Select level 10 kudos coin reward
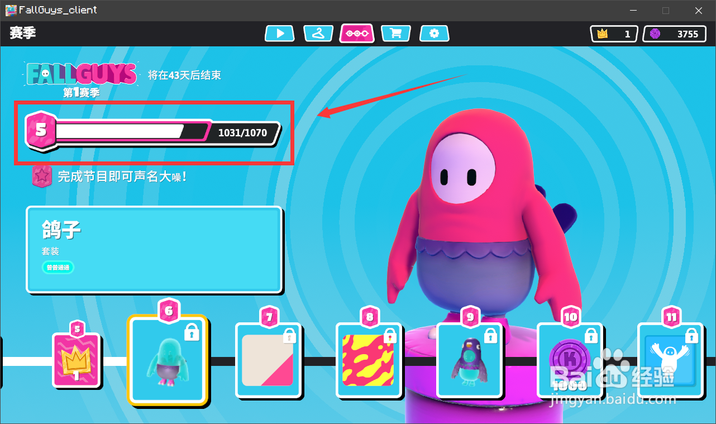This screenshot has height=424, width=716. (570, 360)
